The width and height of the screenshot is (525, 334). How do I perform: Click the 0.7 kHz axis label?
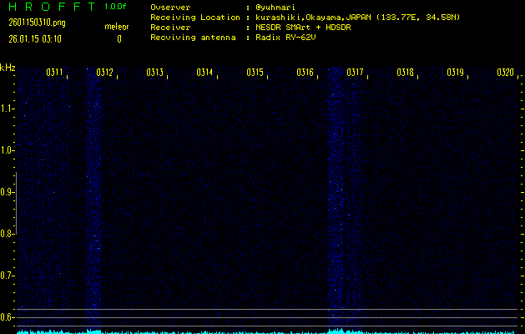(6, 276)
